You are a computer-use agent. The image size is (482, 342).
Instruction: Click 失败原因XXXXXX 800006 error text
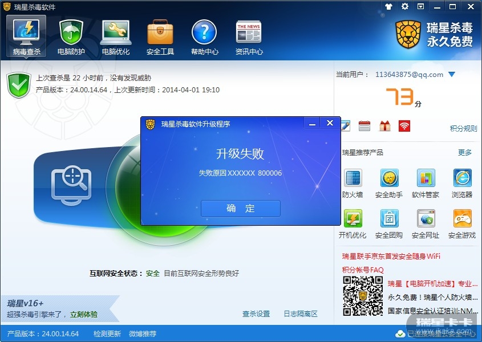pyautogui.click(x=240, y=173)
